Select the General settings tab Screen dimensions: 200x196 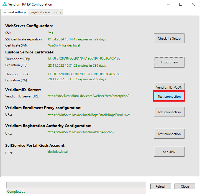[14, 12]
